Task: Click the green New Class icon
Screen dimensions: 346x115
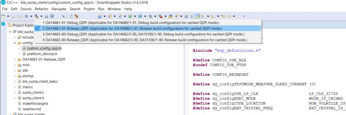Action: coord(130,16)
